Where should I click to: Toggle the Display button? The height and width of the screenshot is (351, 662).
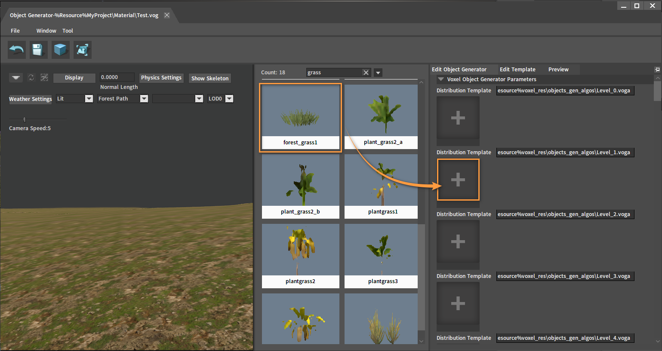[74, 78]
